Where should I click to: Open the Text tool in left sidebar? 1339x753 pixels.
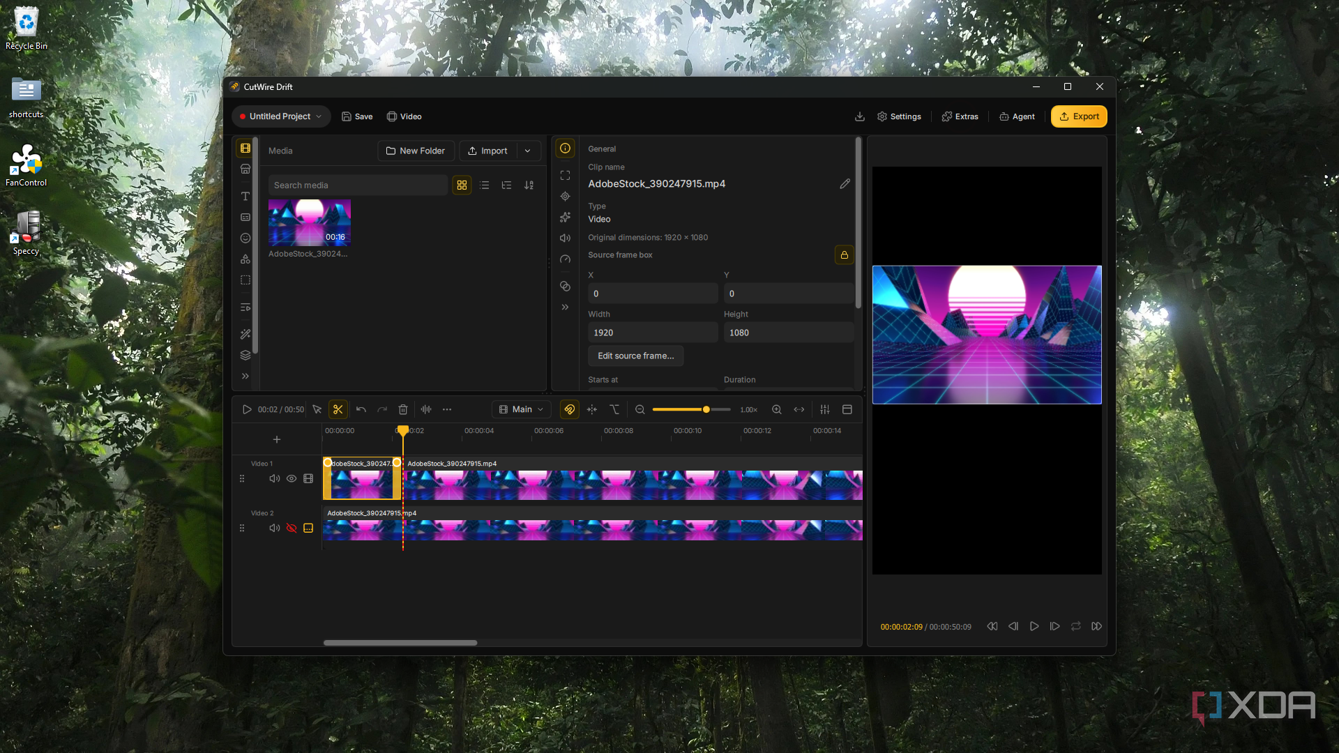245,196
